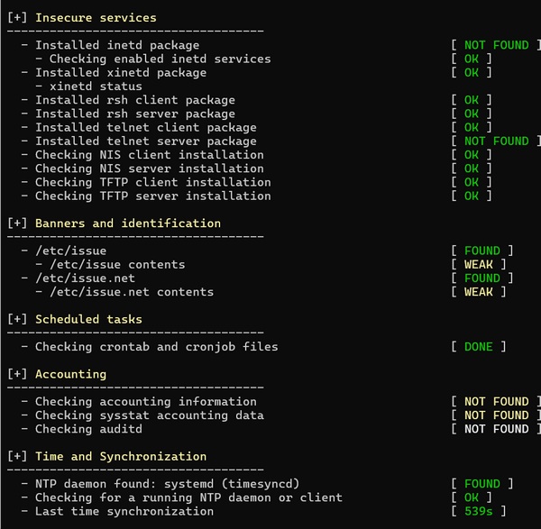541x529 pixels.
Task: Click the Checking TFTP server installation line
Action: pos(152,196)
